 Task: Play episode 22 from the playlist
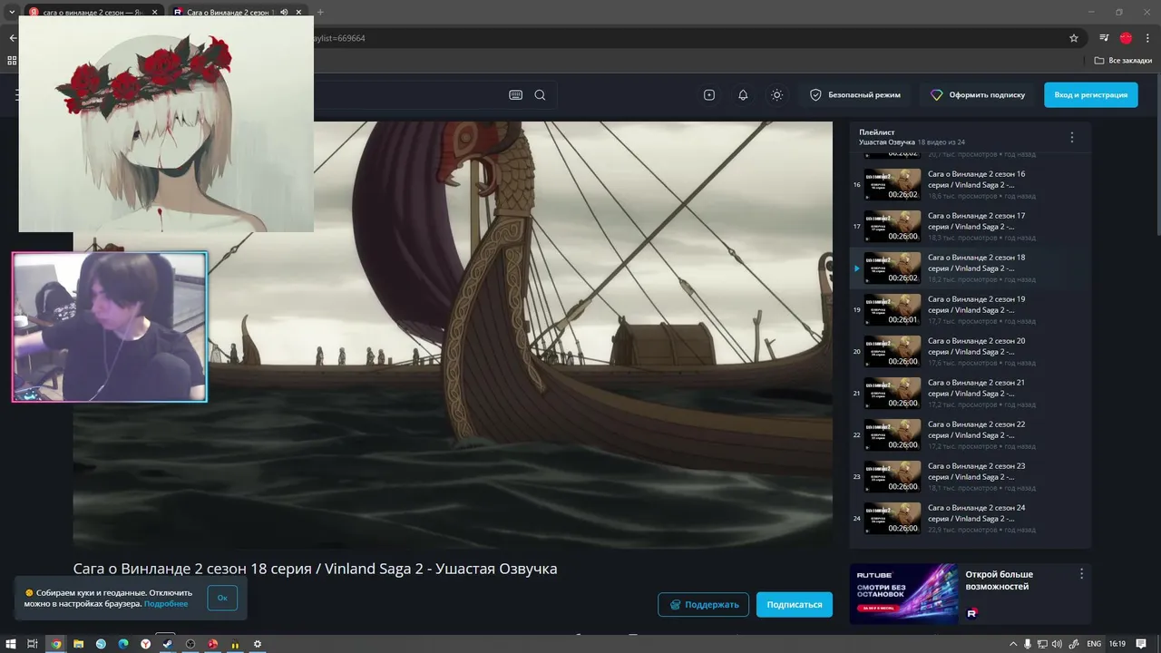tap(969, 434)
